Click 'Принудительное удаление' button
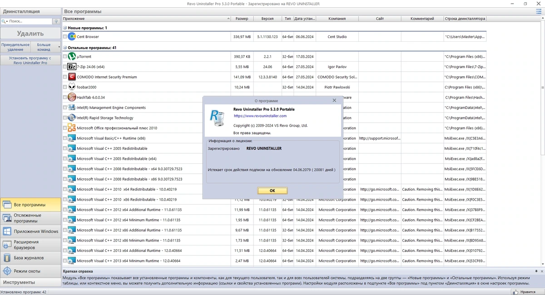 (x=15, y=47)
